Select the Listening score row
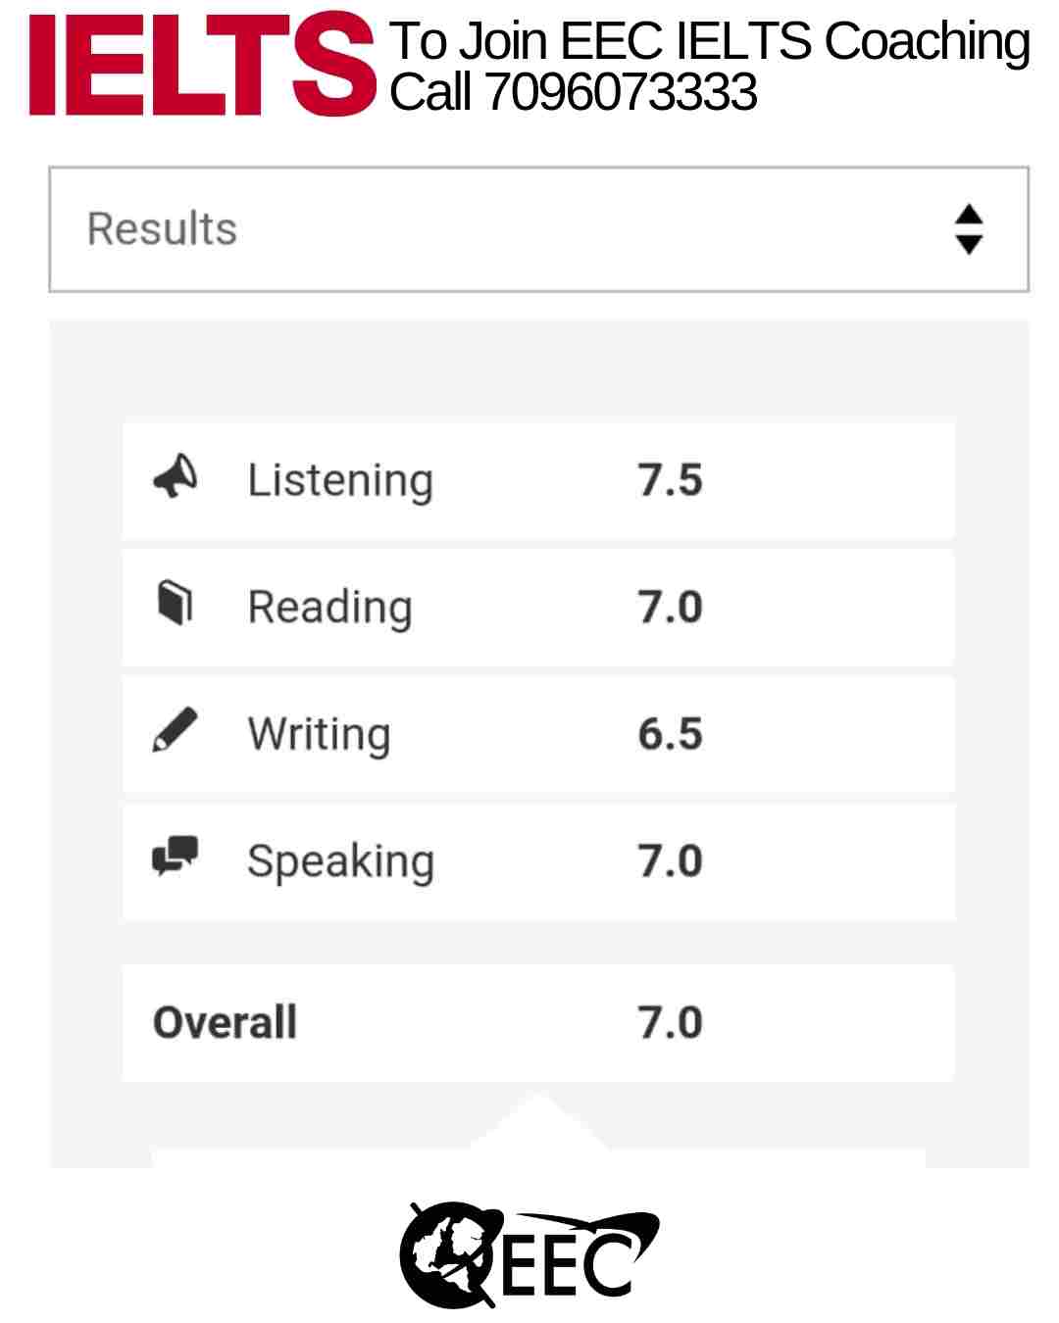This screenshot has height=1323, width=1059. pyautogui.click(x=538, y=480)
